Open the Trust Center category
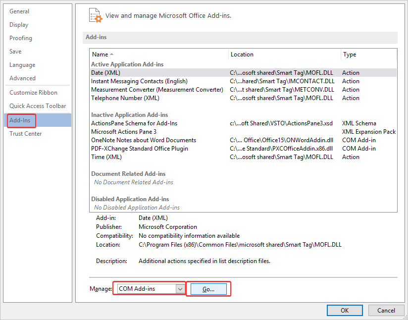The height and width of the screenshot is (320, 408). pyautogui.click(x=26, y=134)
